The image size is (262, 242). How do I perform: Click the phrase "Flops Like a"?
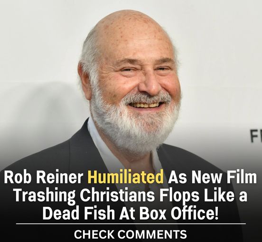[x=203, y=195]
